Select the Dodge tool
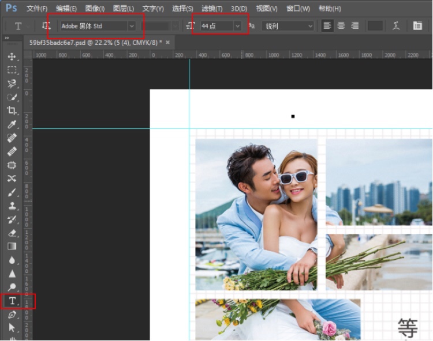Image resolution: width=433 pixels, height=341 pixels. tap(12, 287)
